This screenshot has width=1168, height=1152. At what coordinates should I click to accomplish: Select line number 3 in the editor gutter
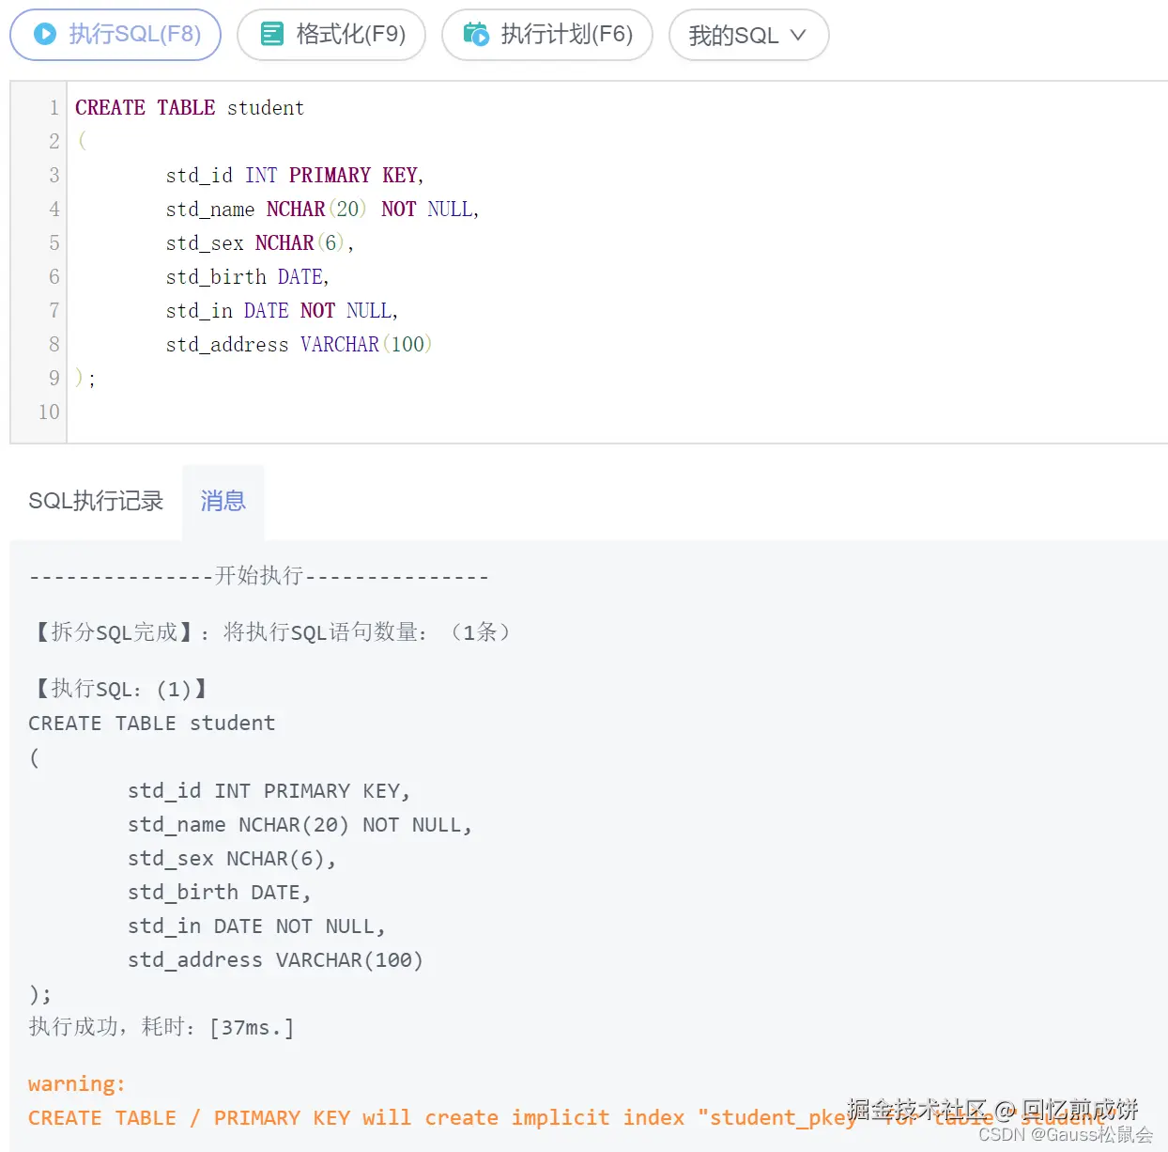[54, 175]
